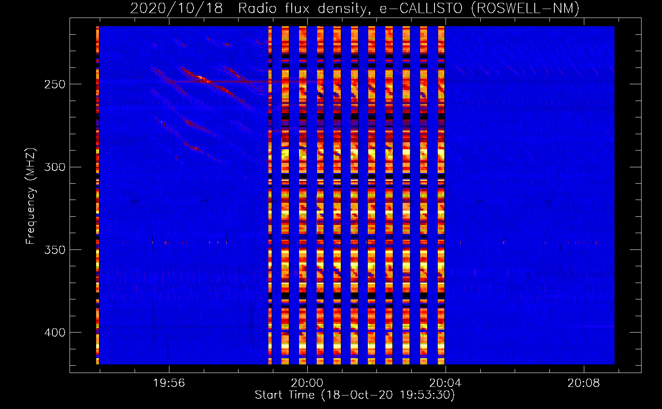Image resolution: width=662 pixels, height=409 pixels.
Task: Click the 350 frequency tick label
Action: [x=55, y=249]
